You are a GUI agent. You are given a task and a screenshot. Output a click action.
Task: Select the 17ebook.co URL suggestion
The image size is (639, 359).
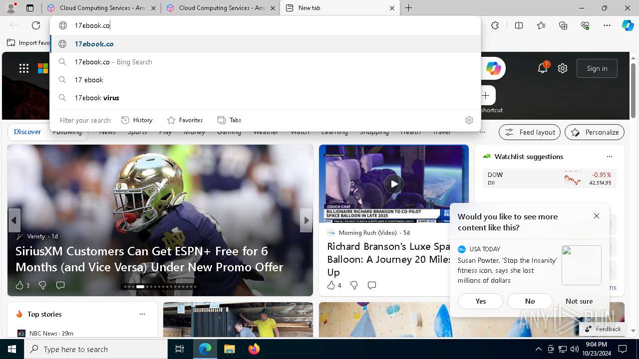(265, 44)
